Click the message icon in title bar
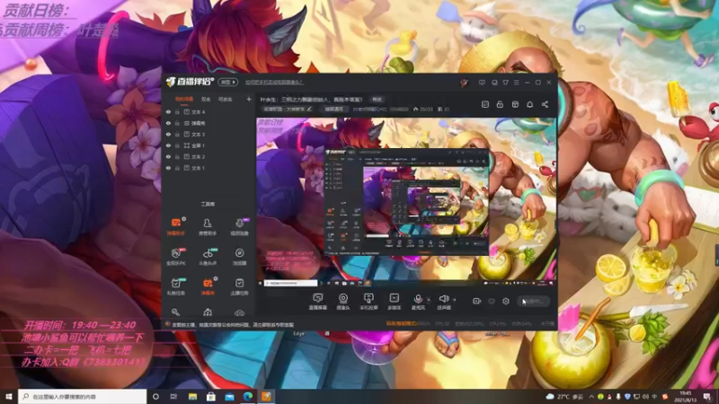Image resolution: width=719 pixels, height=404 pixels. point(482,83)
